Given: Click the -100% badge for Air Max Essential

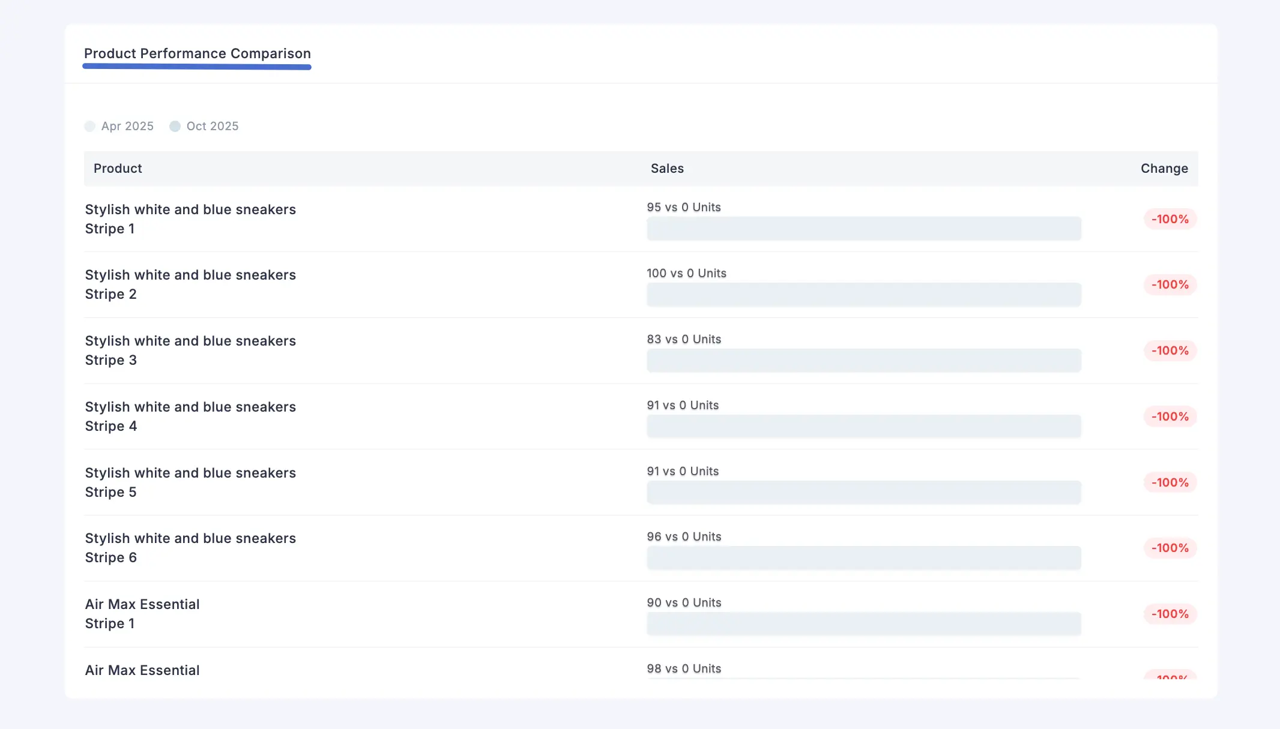Looking at the screenshot, I should tap(1169, 614).
